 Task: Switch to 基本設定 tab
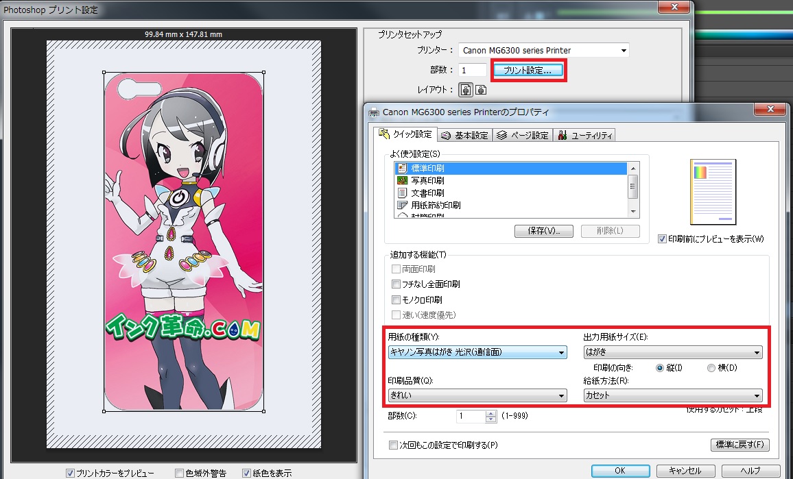click(x=465, y=136)
